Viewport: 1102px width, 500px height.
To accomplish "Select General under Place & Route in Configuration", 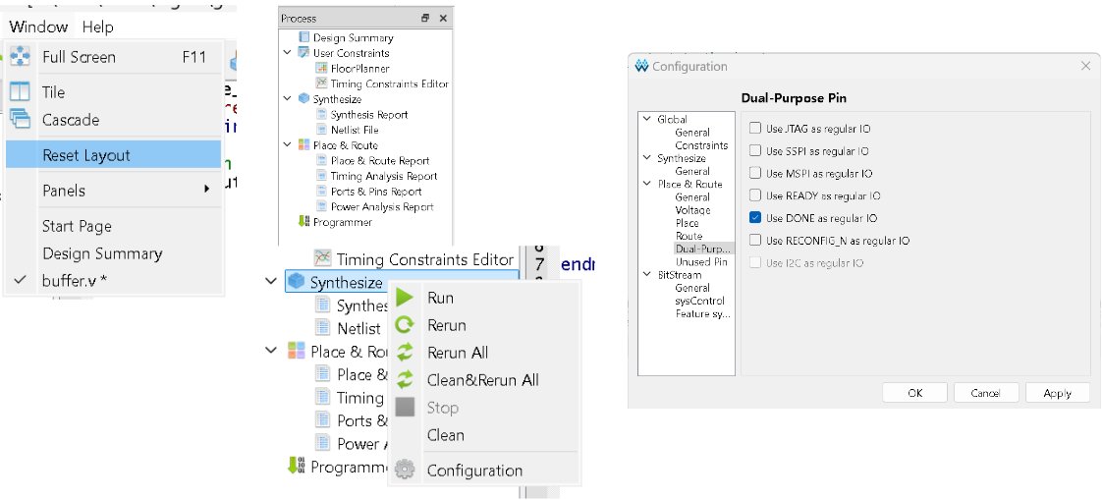I will coord(692,196).
